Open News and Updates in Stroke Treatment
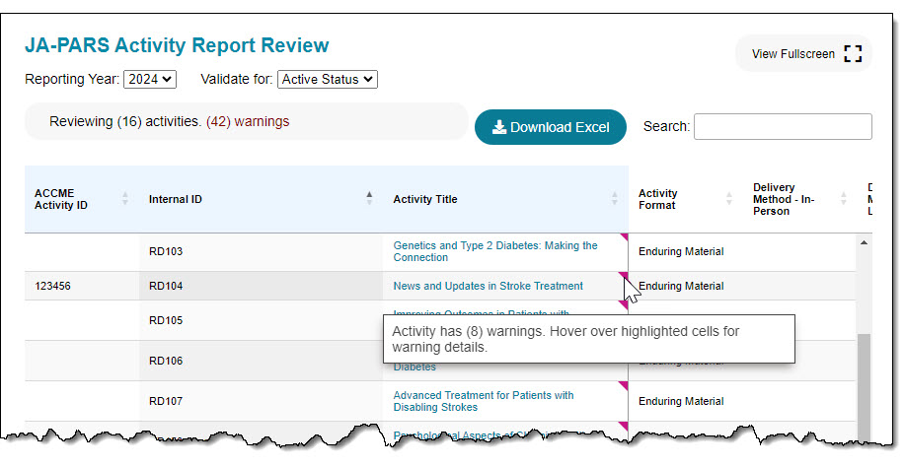The width and height of the screenshot is (904, 467). (488, 286)
